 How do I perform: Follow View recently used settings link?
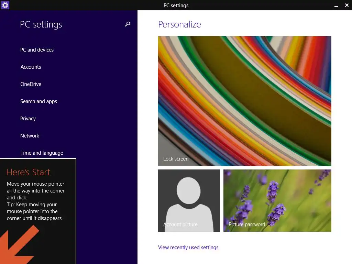point(188,247)
